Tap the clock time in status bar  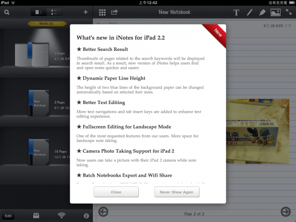148,3
